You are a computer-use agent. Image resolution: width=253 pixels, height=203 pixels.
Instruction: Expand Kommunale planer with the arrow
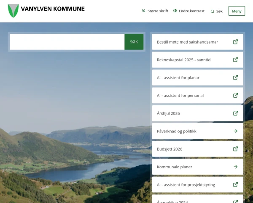tap(235, 167)
